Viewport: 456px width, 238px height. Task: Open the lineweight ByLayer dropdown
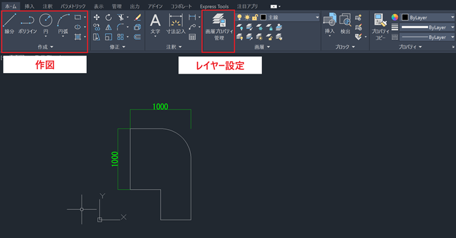(x=453, y=27)
